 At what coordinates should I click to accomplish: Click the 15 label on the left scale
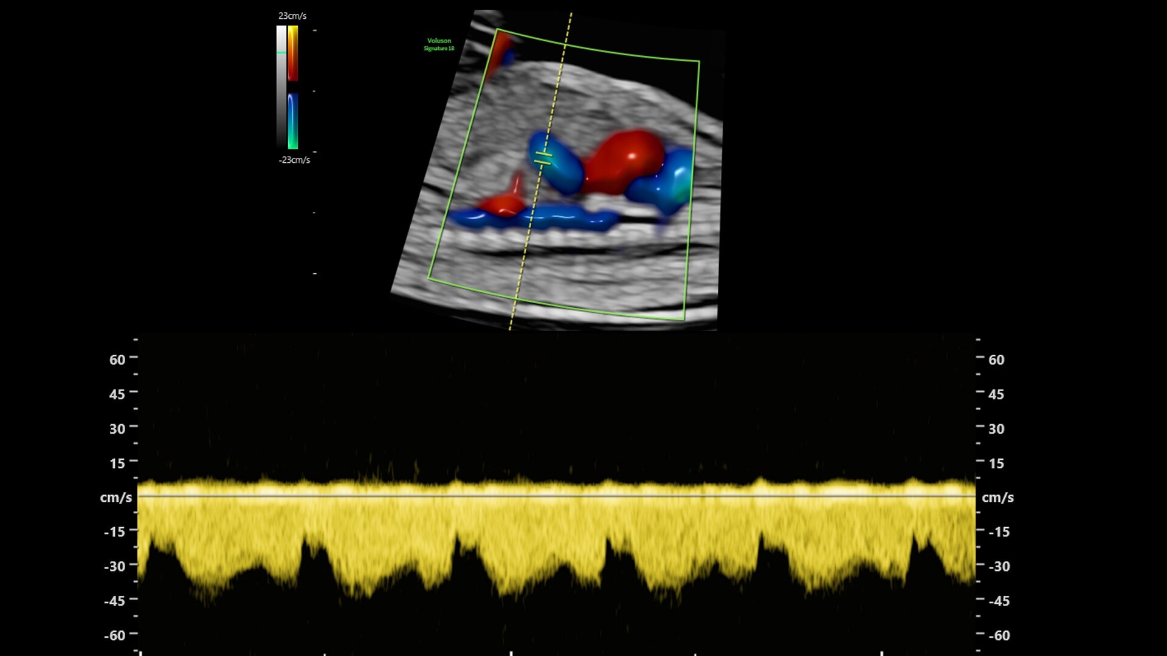point(117,463)
